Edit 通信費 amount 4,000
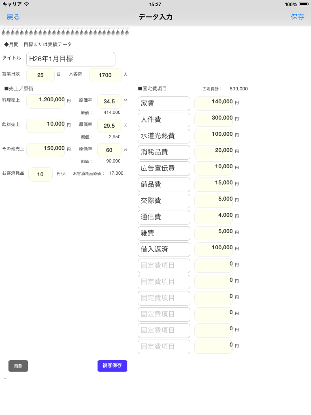The image size is (311, 415). 214,217
